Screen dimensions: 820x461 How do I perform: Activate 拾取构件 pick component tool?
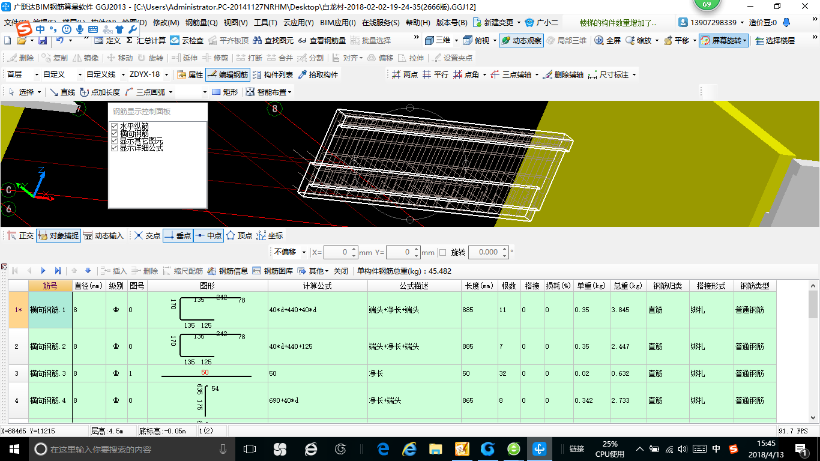pos(318,75)
